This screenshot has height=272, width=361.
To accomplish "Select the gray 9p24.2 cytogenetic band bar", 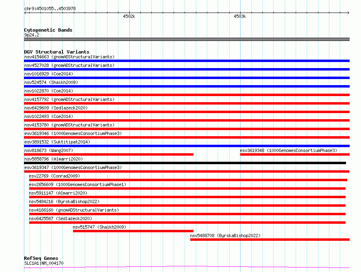I will tap(187, 39).
